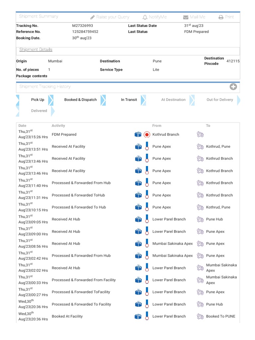Click the Mail Me envelope icon
Viewport: 255px width, 340px height.
[x=186, y=17]
